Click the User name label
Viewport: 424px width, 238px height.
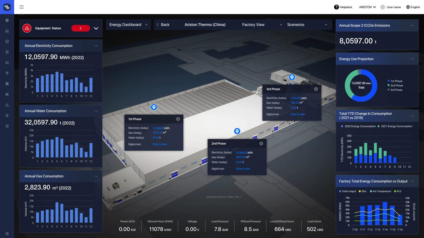[x=394, y=7]
